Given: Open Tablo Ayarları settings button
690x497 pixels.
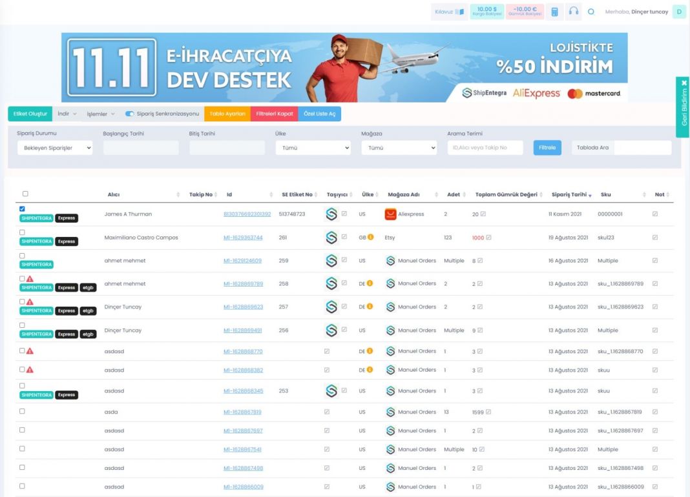Looking at the screenshot, I should pos(227,114).
